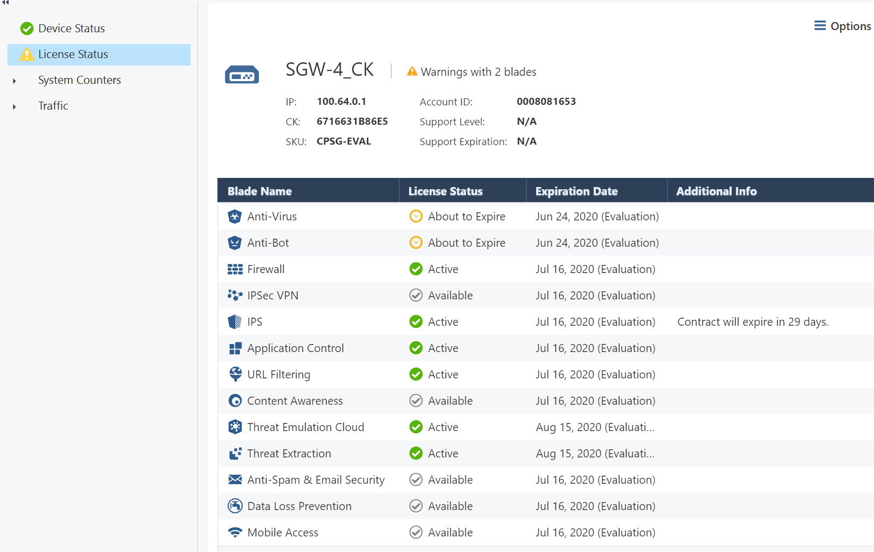Click the Expiration Date column header

[576, 191]
